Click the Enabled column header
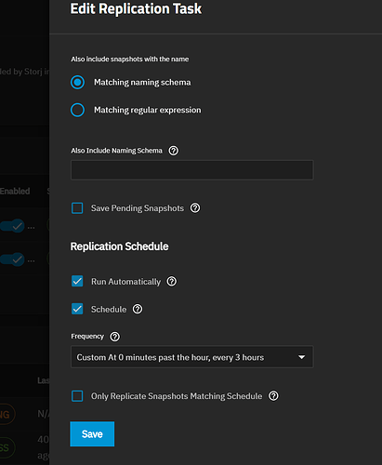382x465 pixels. click(x=15, y=192)
